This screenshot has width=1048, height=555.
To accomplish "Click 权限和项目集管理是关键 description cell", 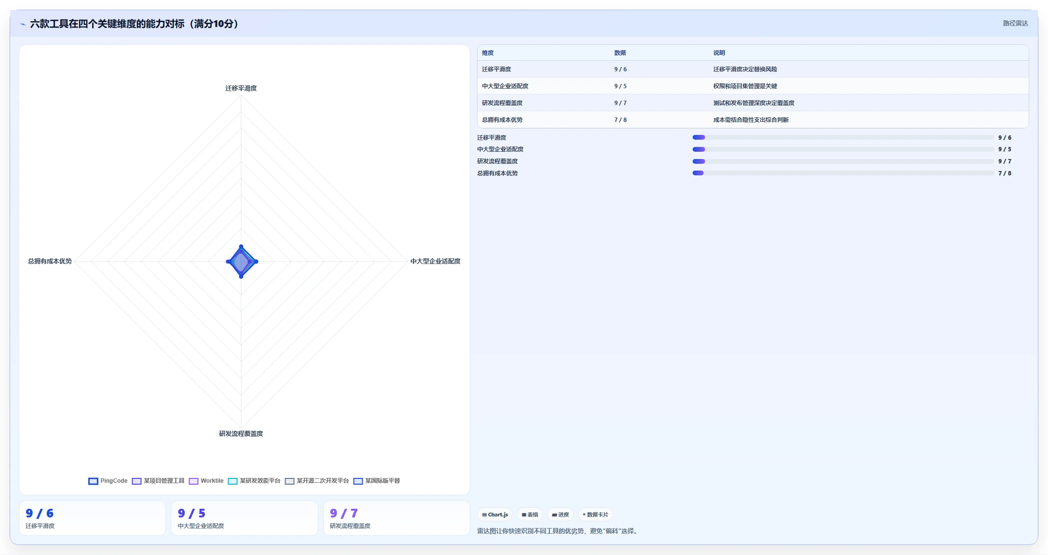I will point(745,86).
